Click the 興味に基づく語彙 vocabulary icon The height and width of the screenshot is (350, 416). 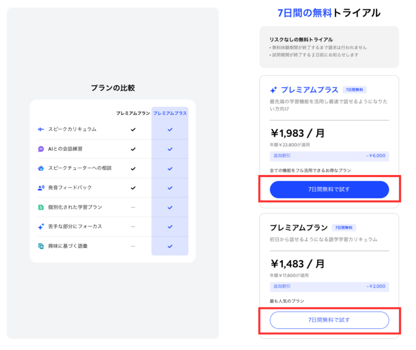pos(41,246)
